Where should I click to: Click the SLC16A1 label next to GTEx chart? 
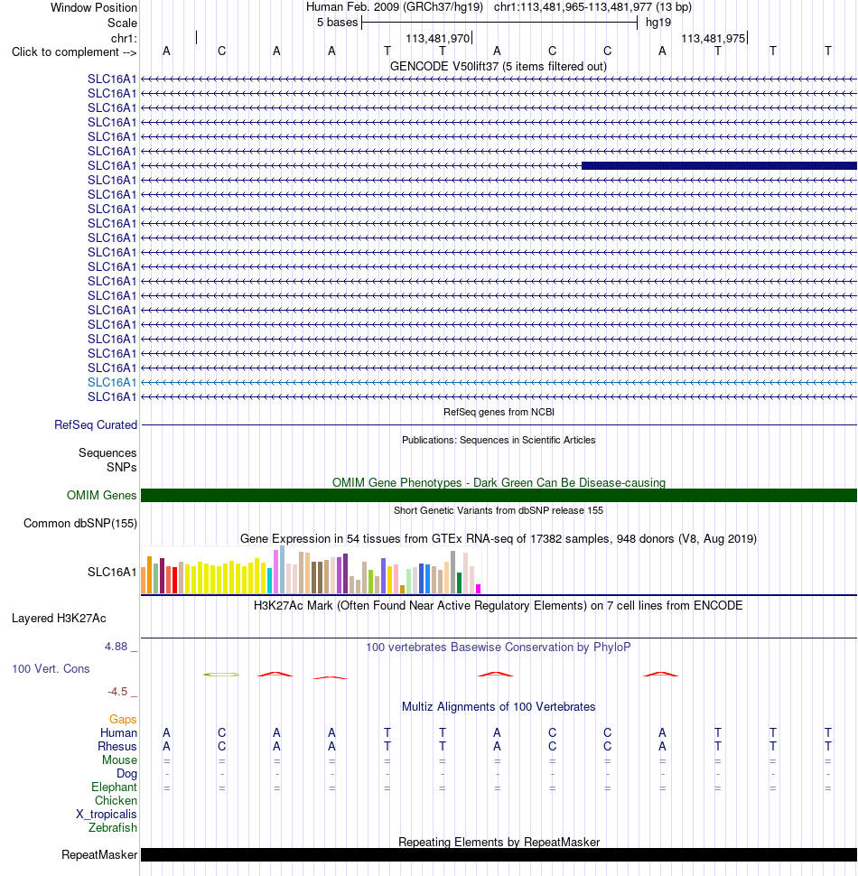click(112, 572)
